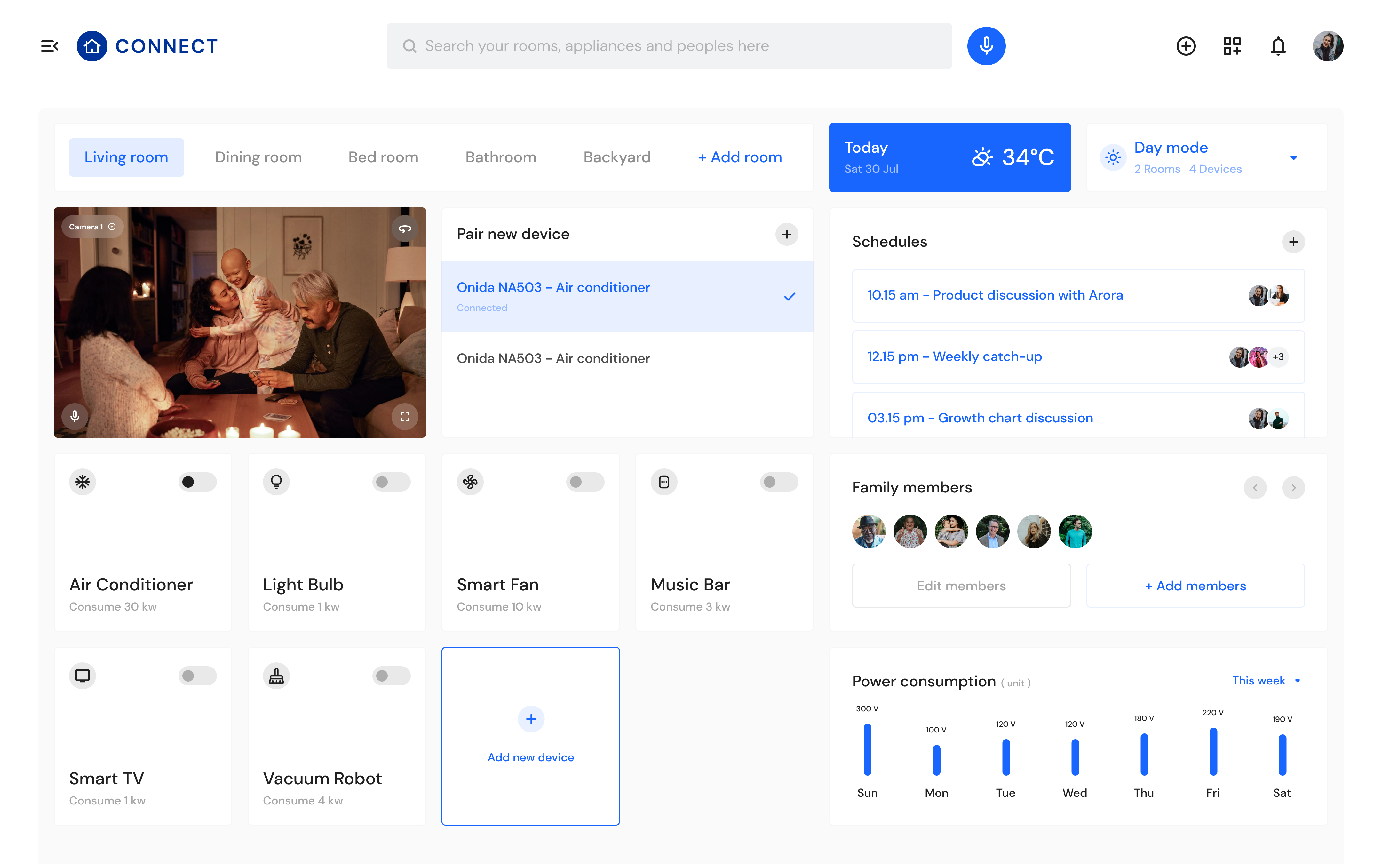Click plus icon next to Schedules

click(1293, 242)
